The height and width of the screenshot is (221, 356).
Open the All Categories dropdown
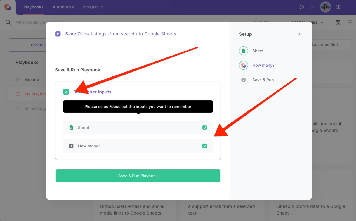(308, 22)
